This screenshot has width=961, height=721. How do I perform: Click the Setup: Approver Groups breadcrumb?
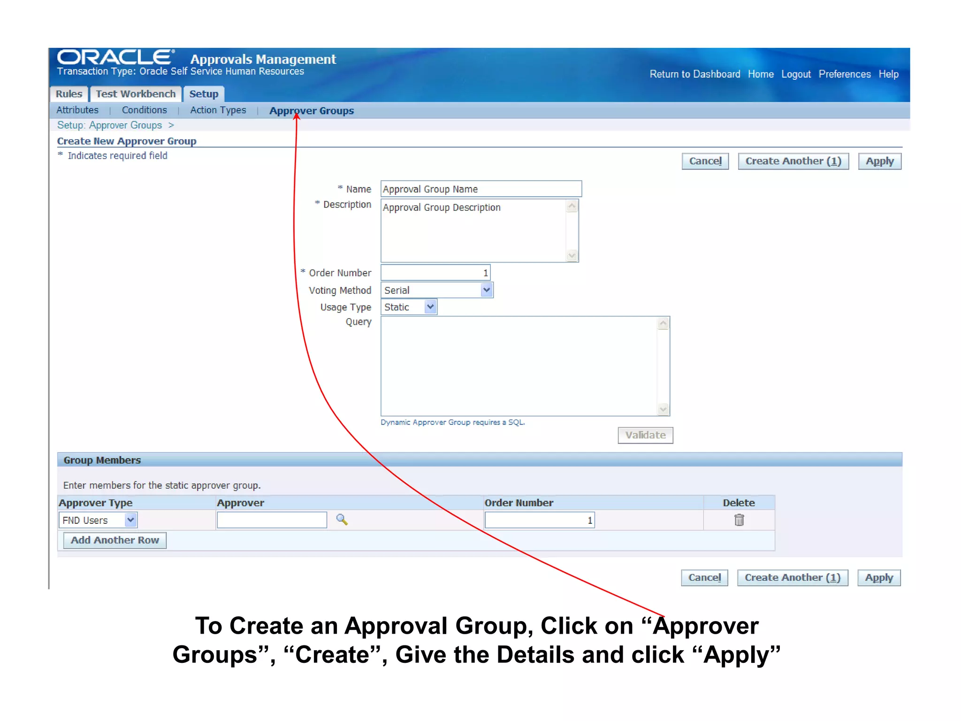(x=109, y=125)
